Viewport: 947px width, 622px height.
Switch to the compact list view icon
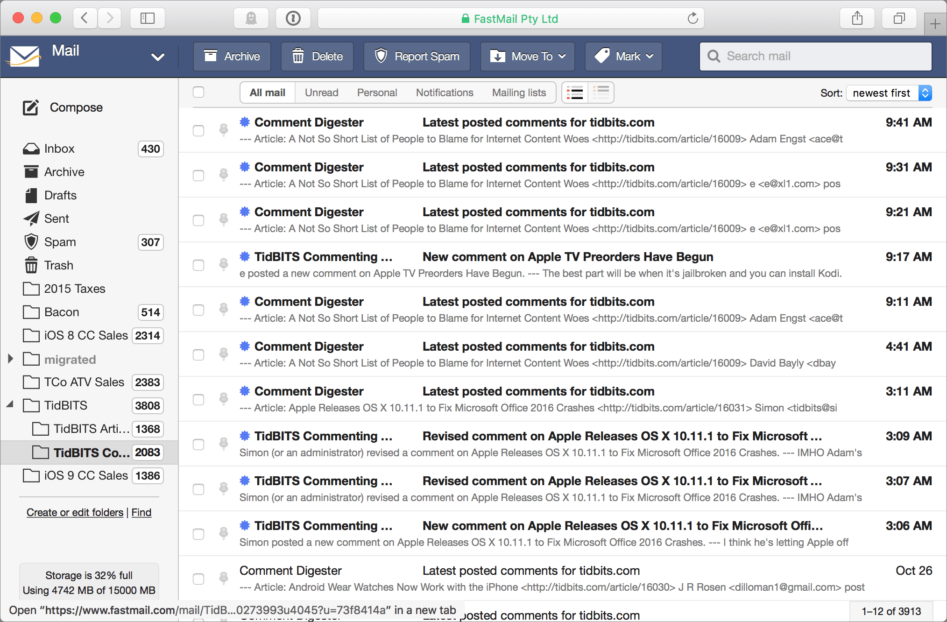(x=601, y=92)
